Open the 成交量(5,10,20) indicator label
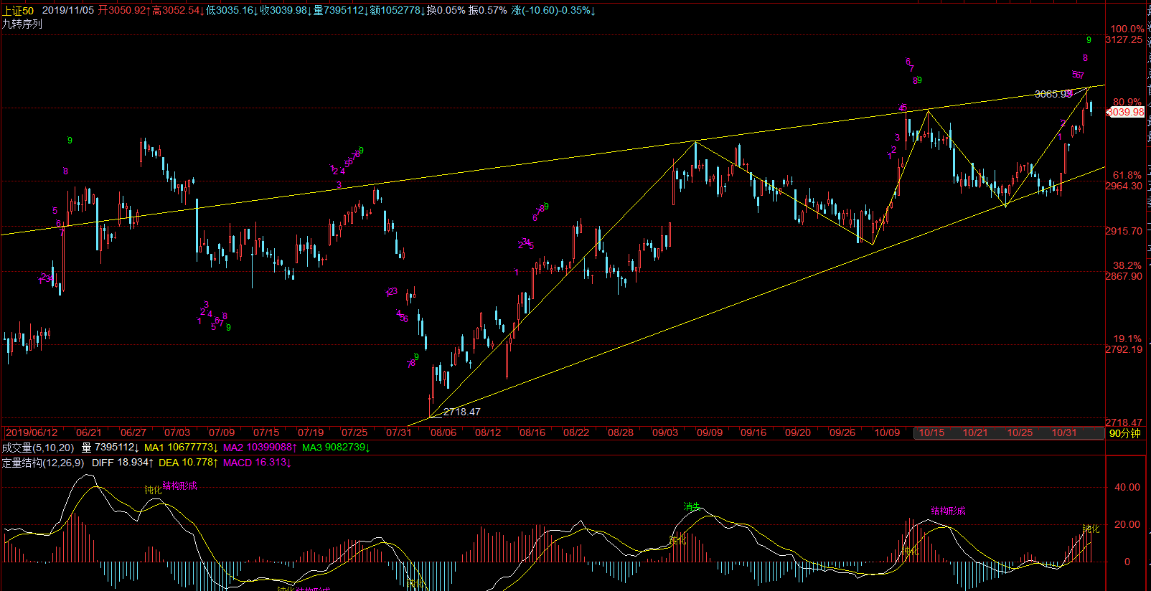This screenshot has width=1151, height=591. [38, 448]
